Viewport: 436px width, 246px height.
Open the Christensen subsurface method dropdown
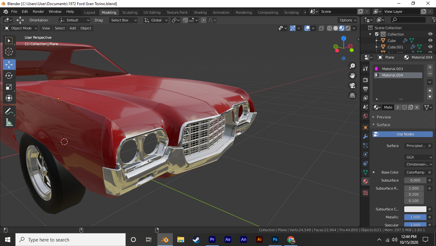pyautogui.click(x=418, y=164)
